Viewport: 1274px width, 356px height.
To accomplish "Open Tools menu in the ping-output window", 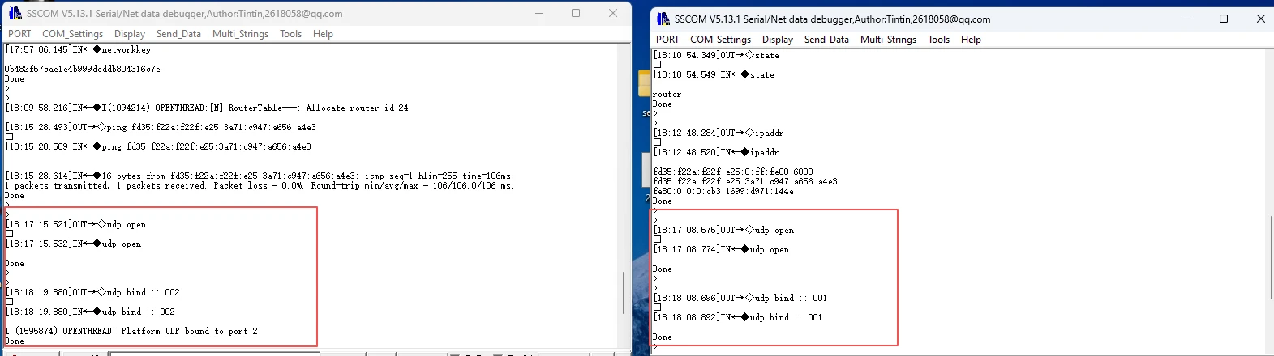I will [x=290, y=34].
